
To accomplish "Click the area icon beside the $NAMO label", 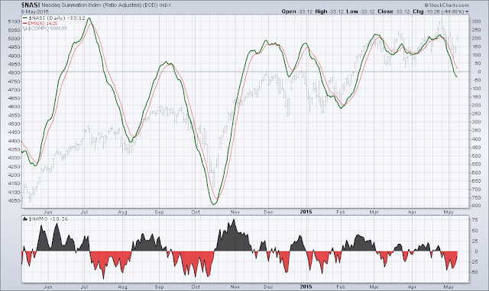I will tap(25, 219).
